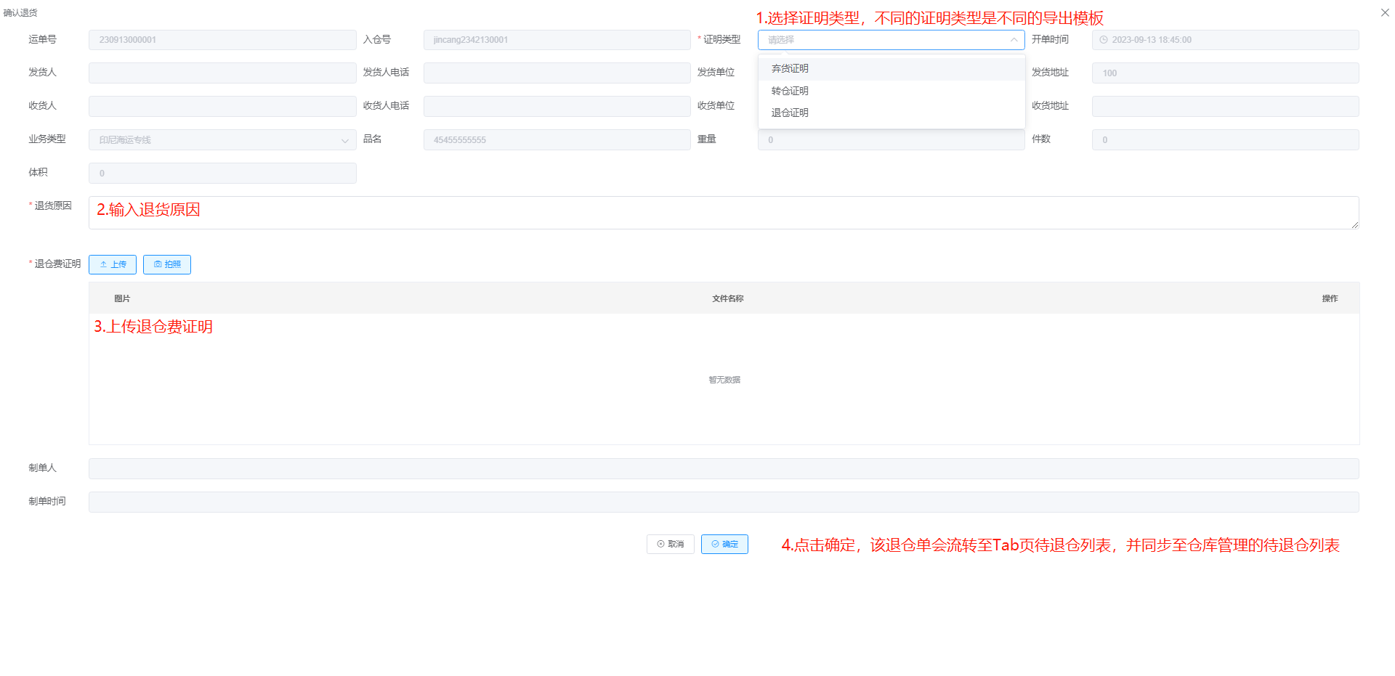Collapse the 证明类型 dropdown arrow
This screenshot has width=1395, height=676.
coord(1014,40)
